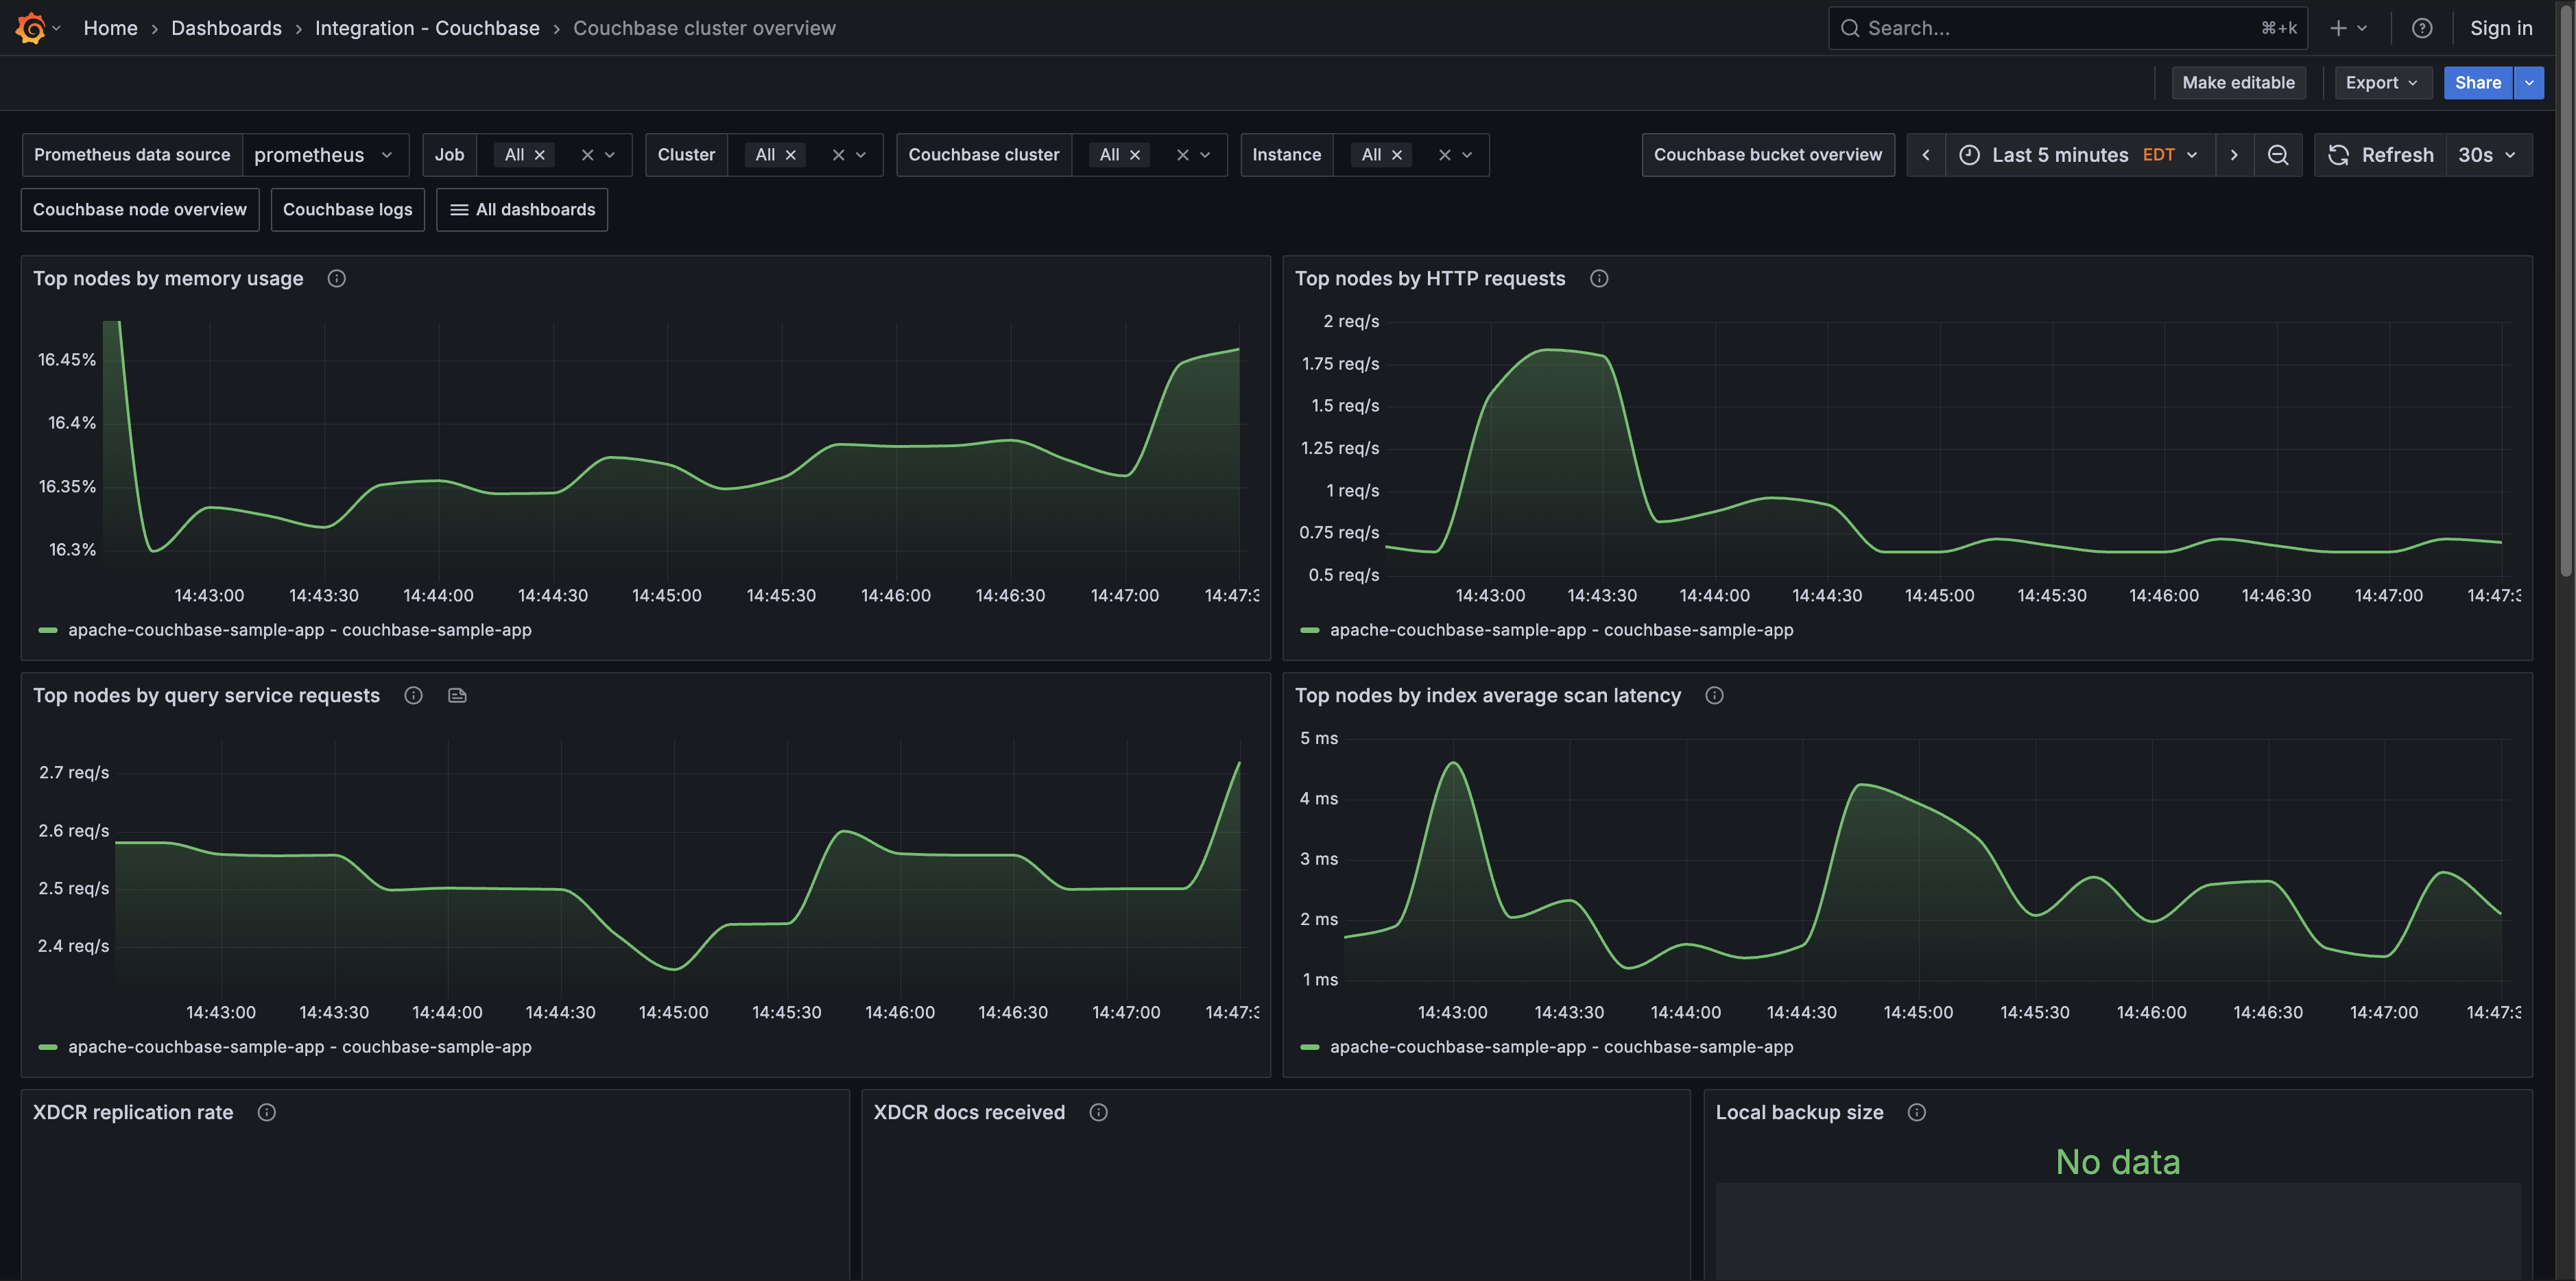Show info for XDCR replication rate

[x=266, y=1113]
